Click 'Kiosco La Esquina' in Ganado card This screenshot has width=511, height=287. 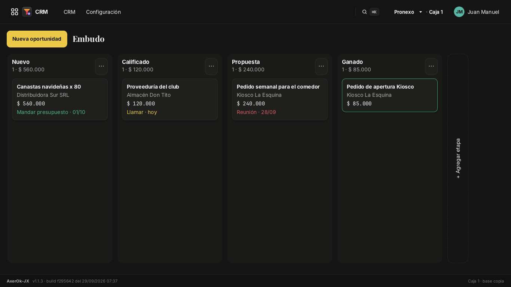(x=369, y=95)
